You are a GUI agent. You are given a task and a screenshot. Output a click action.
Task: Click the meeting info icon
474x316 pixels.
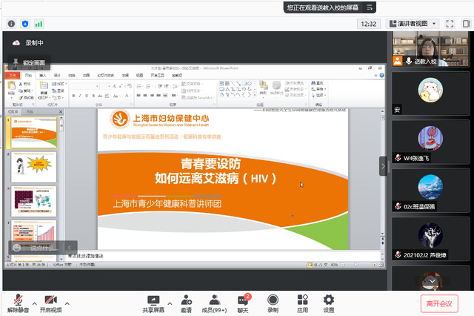(12, 24)
